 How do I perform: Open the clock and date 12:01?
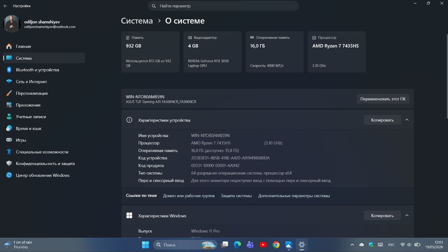[434, 244]
